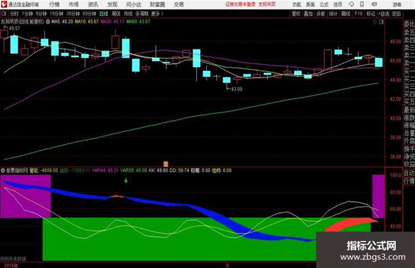Toggle 自选 to add the stock to the watchlist
The height and width of the screenshot is (268, 415).
(x=383, y=14)
